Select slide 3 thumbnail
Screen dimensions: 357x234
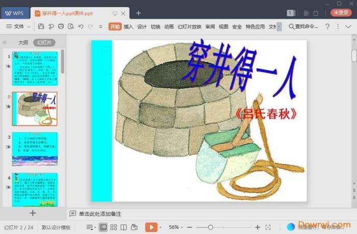click(35, 149)
